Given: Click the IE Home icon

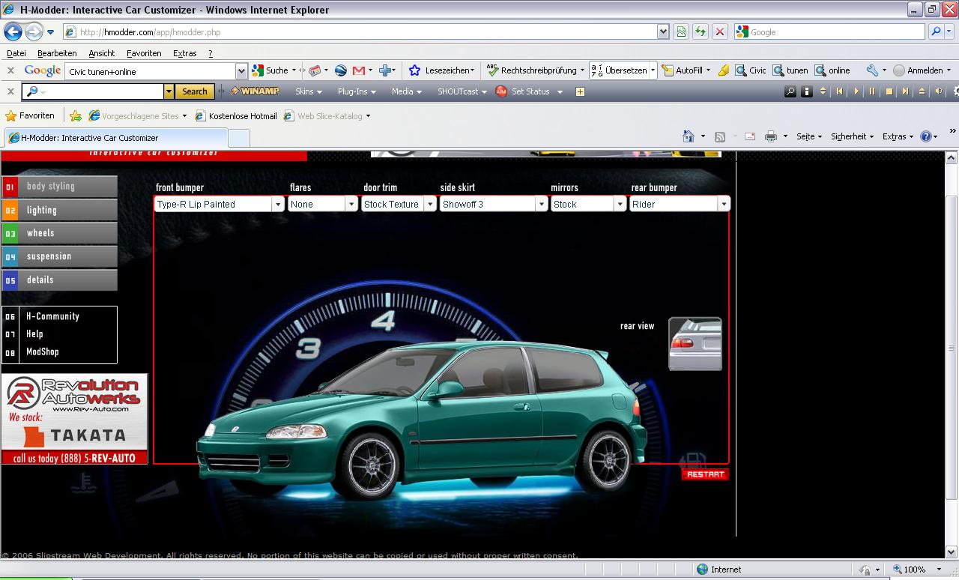Looking at the screenshot, I should pos(689,136).
